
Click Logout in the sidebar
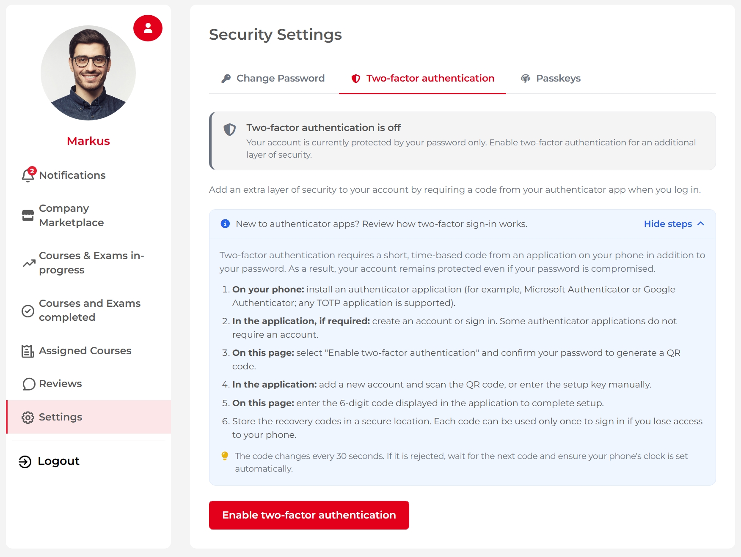pos(49,461)
